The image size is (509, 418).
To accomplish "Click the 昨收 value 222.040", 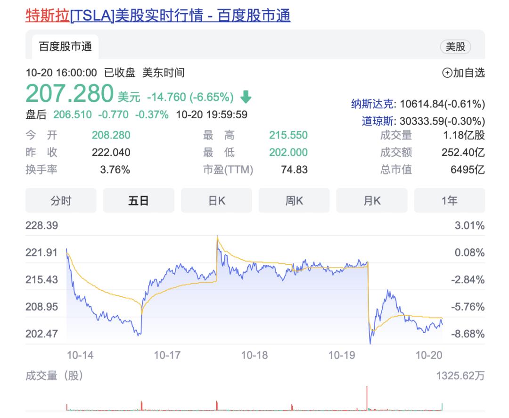I will pyautogui.click(x=111, y=152).
